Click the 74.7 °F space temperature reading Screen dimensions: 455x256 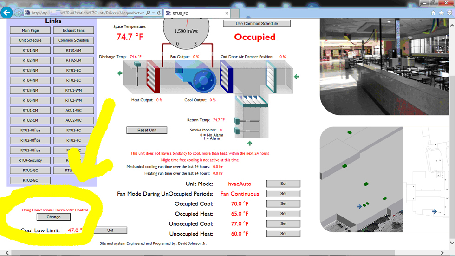tap(130, 37)
